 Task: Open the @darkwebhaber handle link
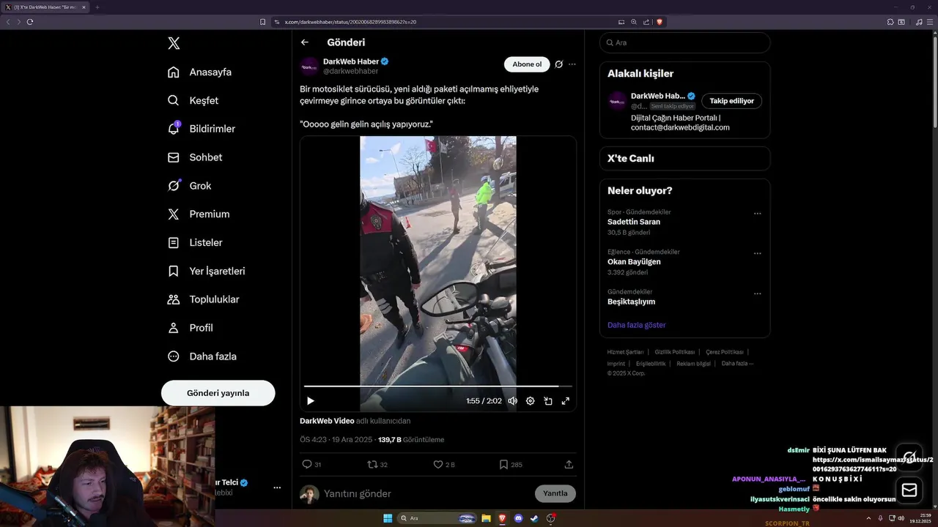(x=351, y=72)
